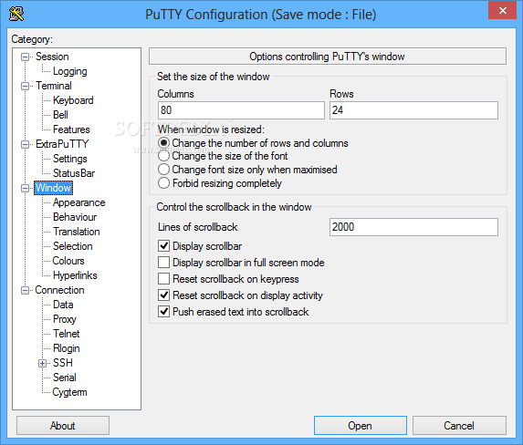The image size is (523, 445).
Task: Select Change the number of rows and columns
Action: point(253,143)
